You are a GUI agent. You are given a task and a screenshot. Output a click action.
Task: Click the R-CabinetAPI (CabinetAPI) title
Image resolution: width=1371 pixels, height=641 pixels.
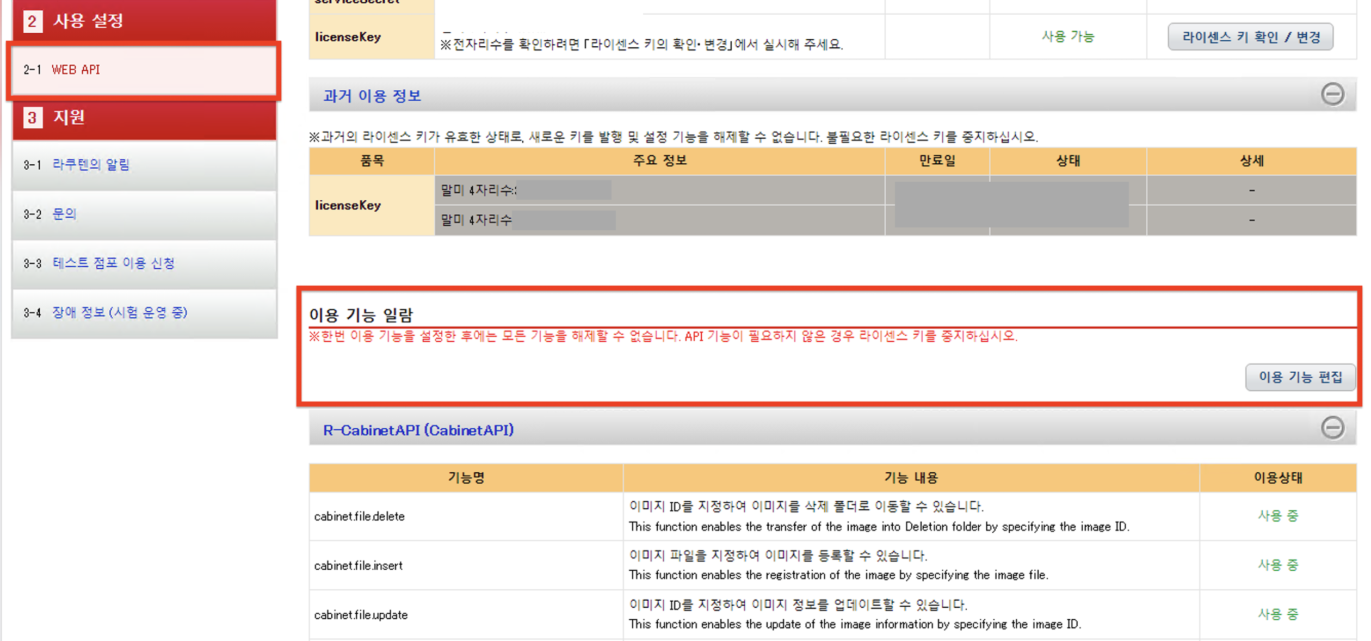click(418, 430)
